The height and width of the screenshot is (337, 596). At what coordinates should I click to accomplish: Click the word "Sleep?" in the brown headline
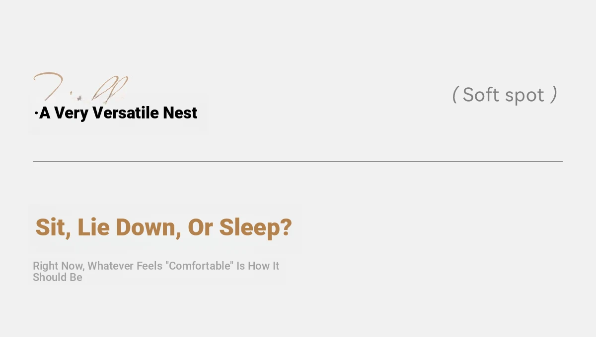(255, 228)
